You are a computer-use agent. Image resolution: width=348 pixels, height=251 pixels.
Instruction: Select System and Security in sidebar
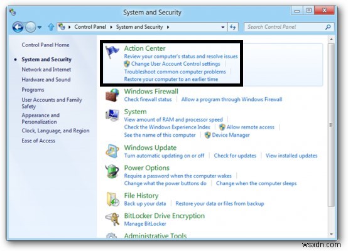[x=46, y=59]
